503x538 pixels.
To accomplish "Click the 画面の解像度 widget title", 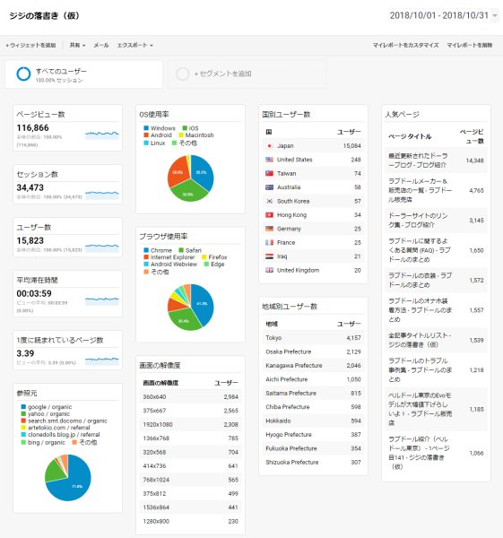I will pos(160,366).
